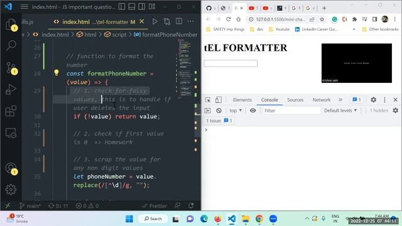Click the Chrome address bar URL

pyautogui.click(x=281, y=19)
